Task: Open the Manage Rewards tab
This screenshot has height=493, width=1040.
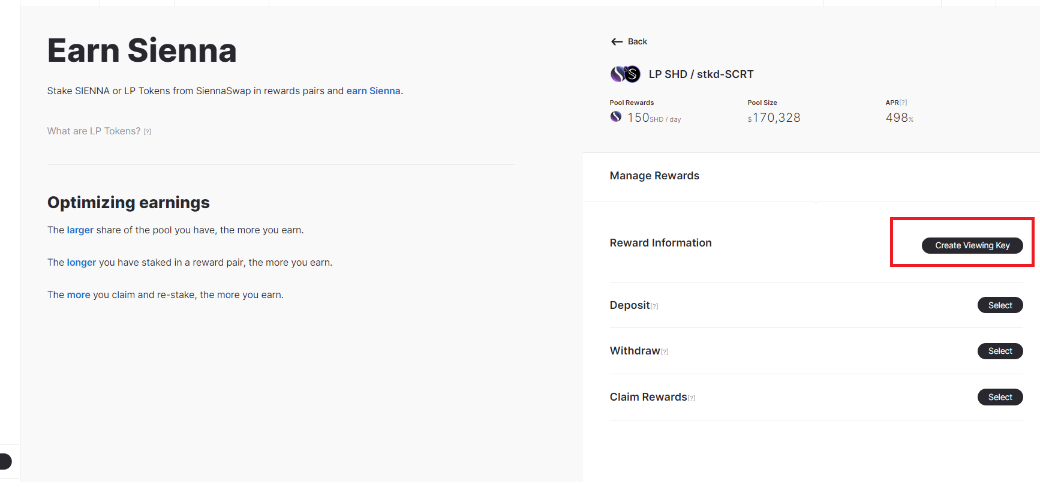Action: coord(654,176)
